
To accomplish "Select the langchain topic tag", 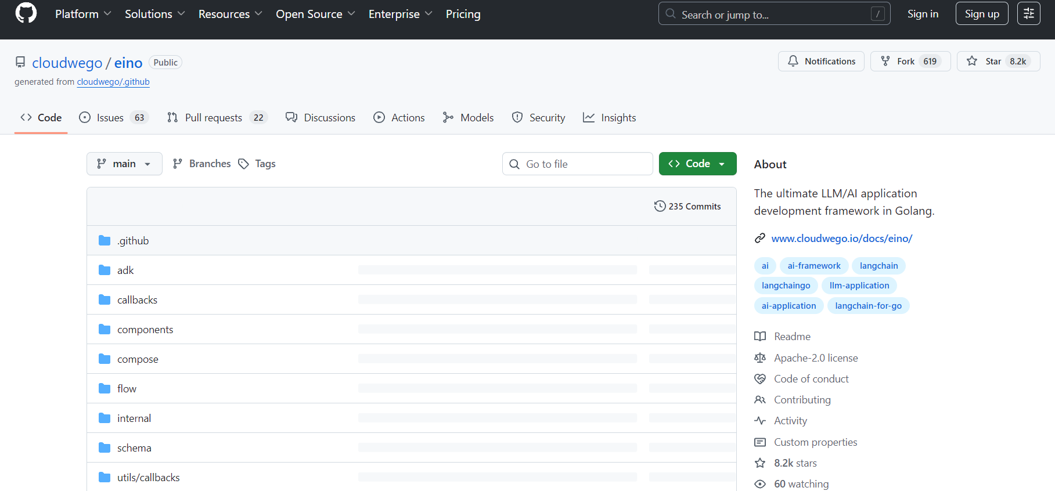I will 878,266.
